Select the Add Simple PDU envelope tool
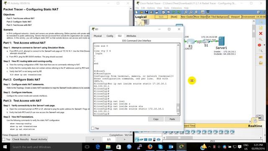This screenshot has height=151, width=268. (x=260, y=57)
